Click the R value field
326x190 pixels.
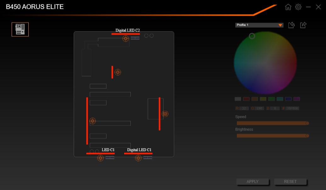(244, 108)
